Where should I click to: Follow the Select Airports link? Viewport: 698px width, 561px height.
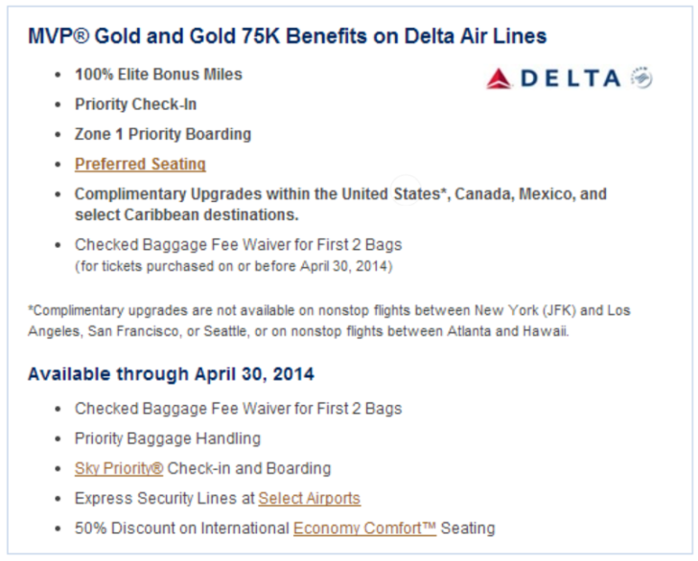[310, 499]
